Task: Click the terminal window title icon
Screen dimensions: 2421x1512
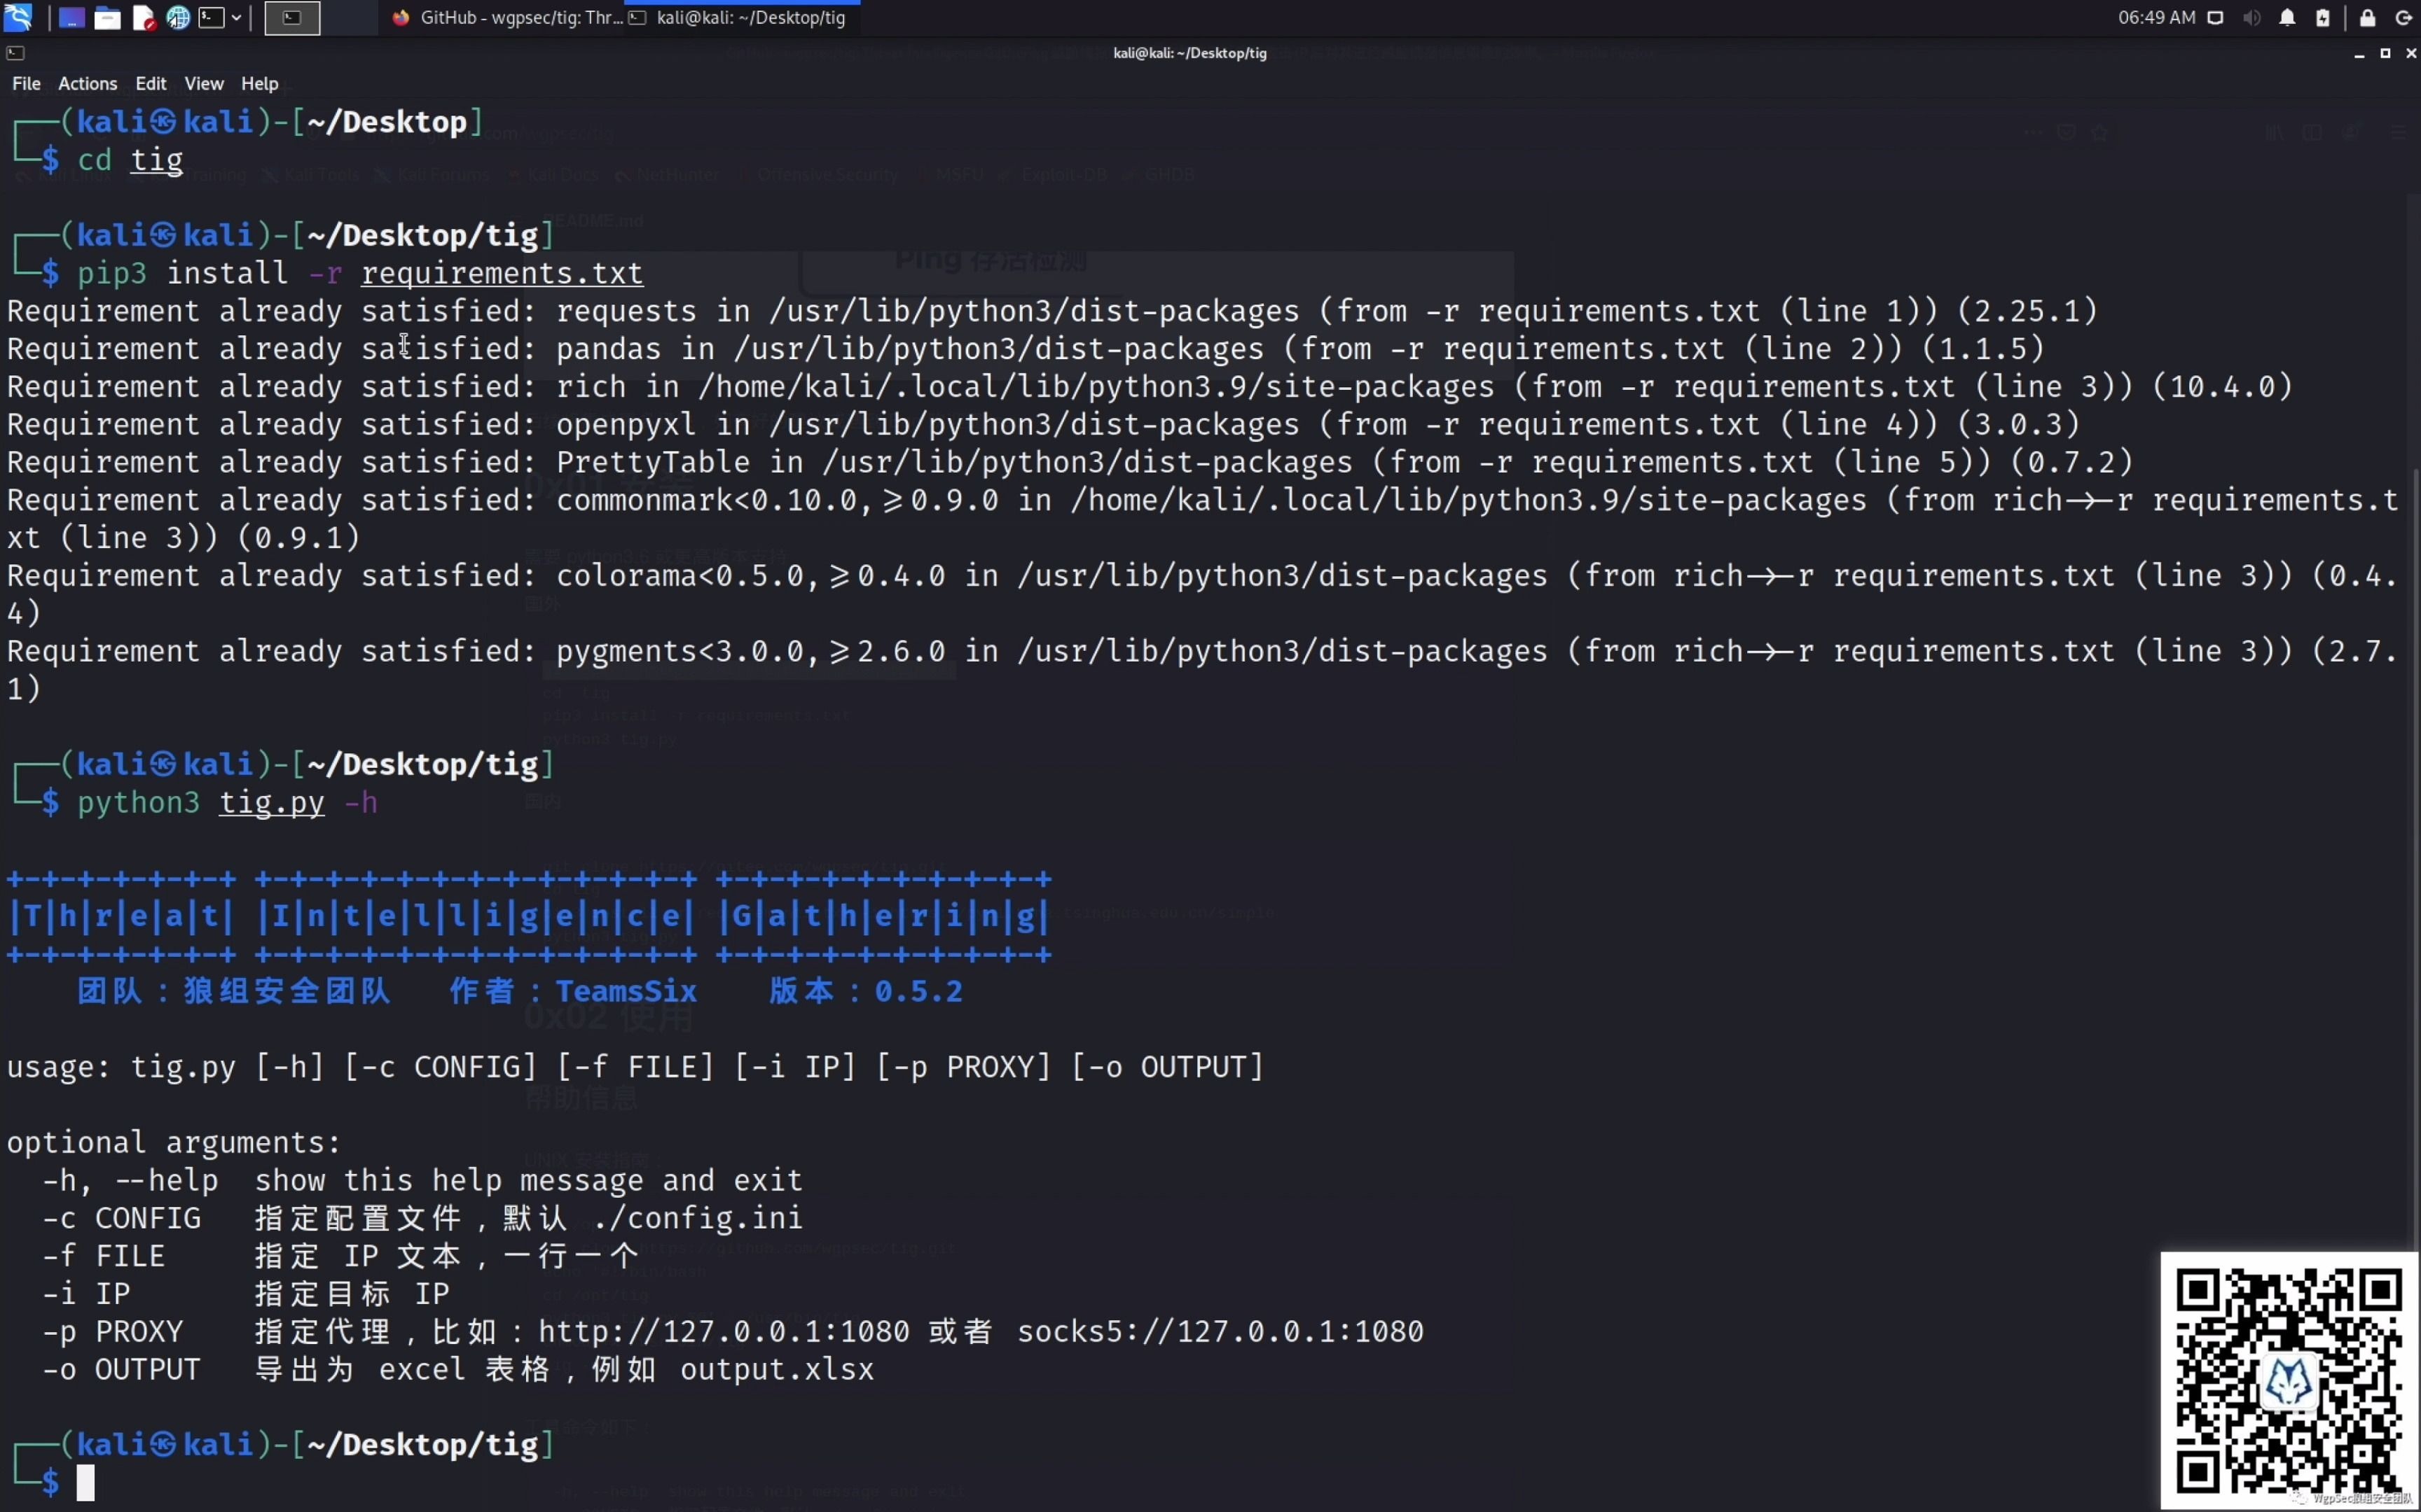Action: point(15,53)
